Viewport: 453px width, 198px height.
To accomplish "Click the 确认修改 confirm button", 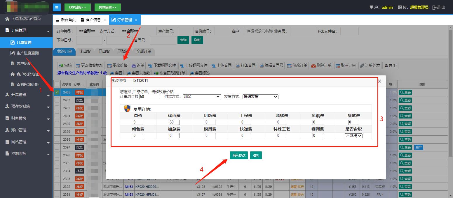I will pos(239,155).
